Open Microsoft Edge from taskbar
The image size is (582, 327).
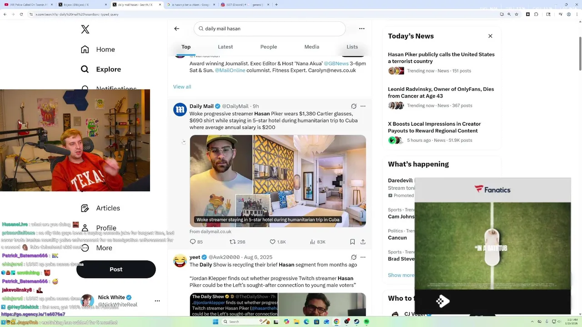pos(306,322)
